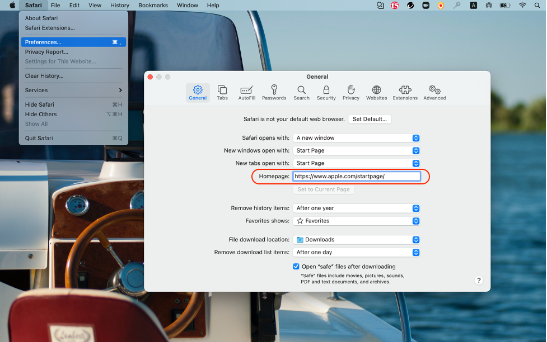Open the File download location dropdown
Screen dimensions: 547x342
click(357, 240)
